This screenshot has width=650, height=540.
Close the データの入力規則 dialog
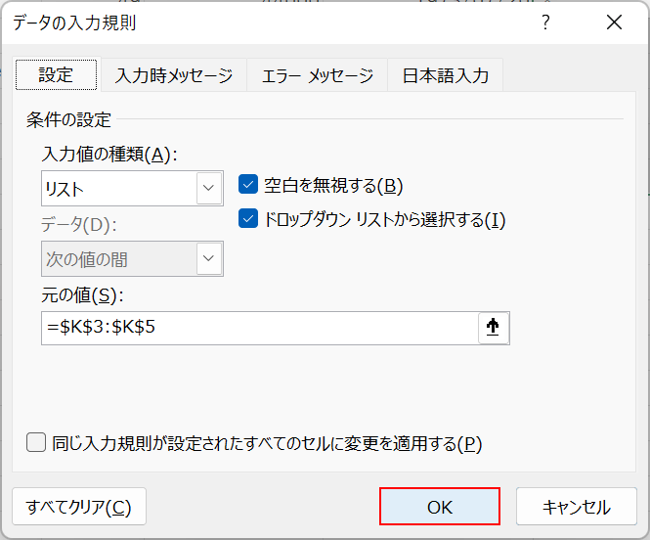[614, 22]
